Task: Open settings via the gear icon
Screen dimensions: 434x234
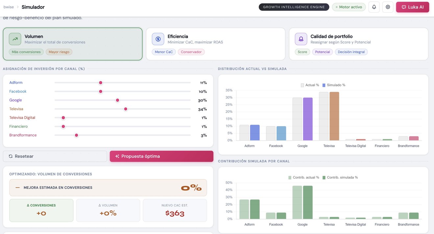Action: click(388, 7)
